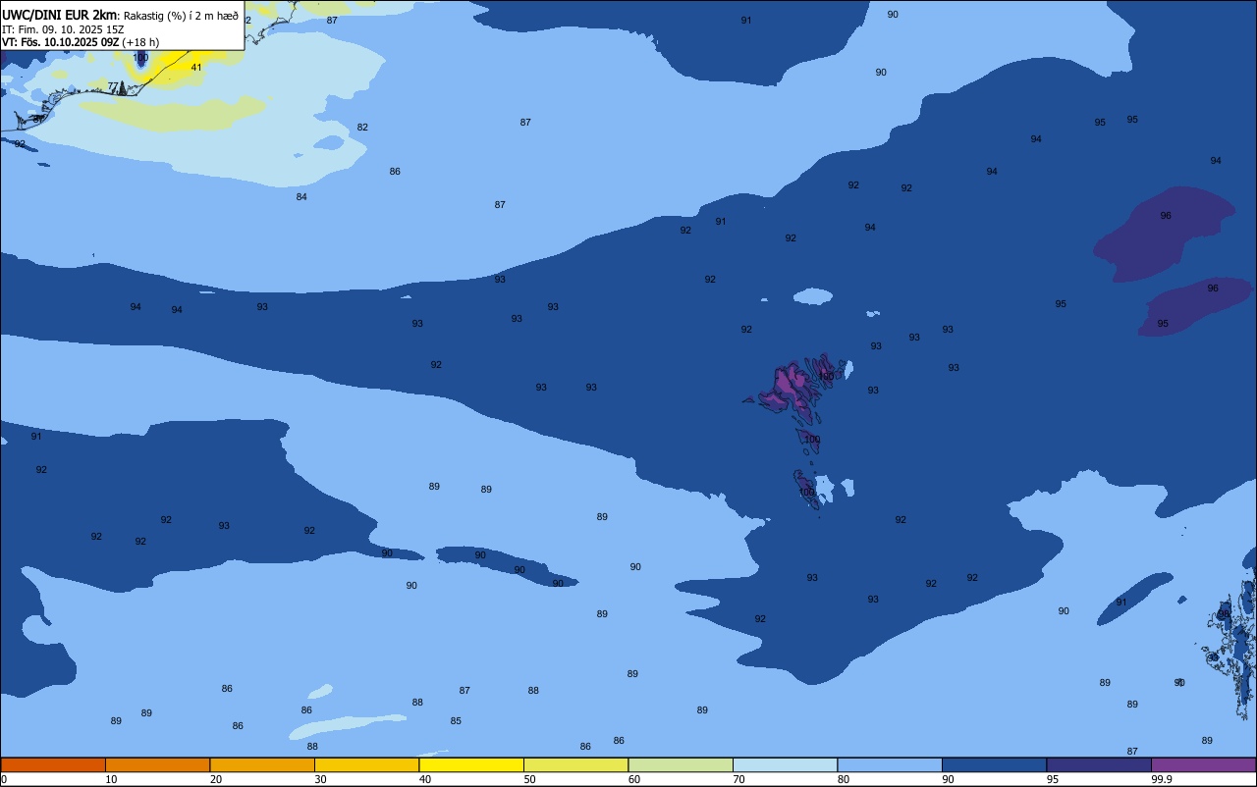This screenshot has width=1257, height=787.
Task: Click the "82" humidity value on the map
Action: pyautogui.click(x=362, y=128)
